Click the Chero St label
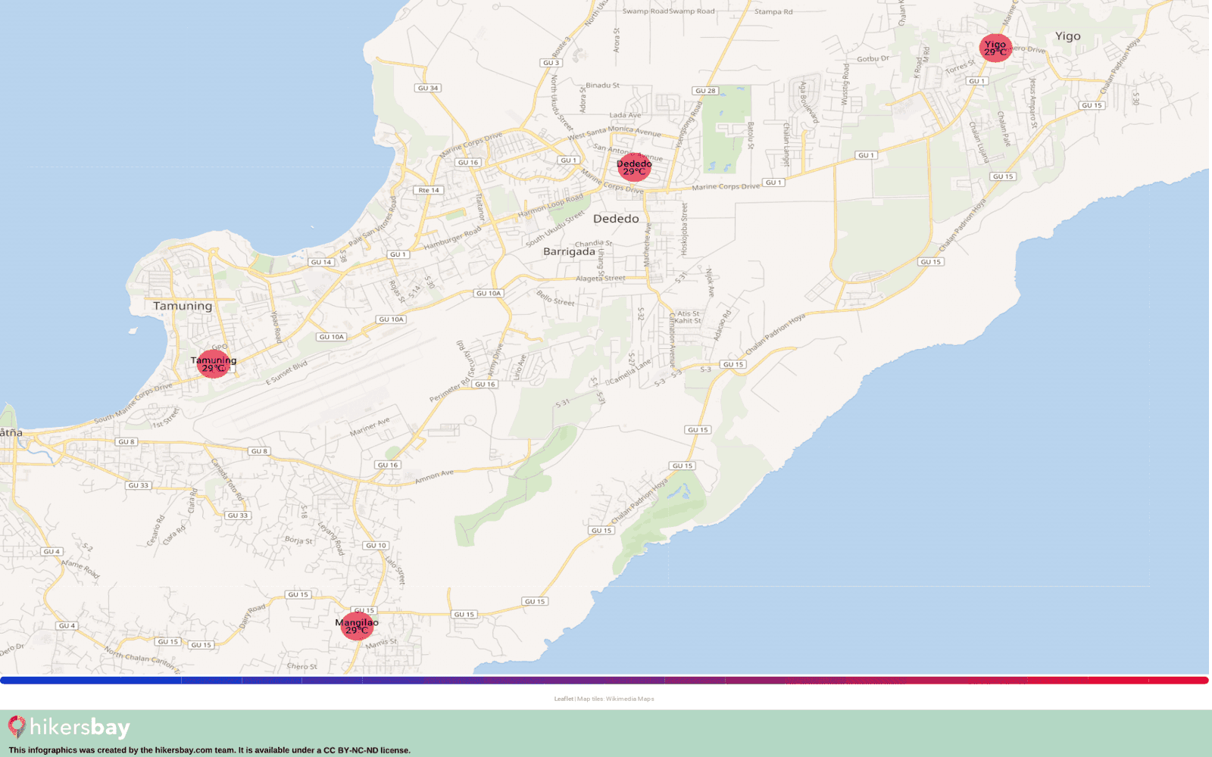This screenshot has height=757, width=1212. [x=302, y=667]
